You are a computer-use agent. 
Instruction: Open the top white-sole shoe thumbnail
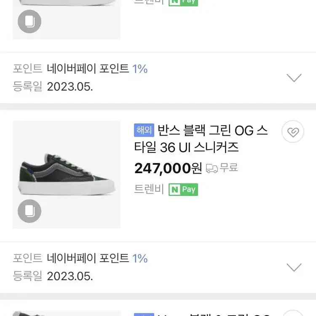pos(67,19)
